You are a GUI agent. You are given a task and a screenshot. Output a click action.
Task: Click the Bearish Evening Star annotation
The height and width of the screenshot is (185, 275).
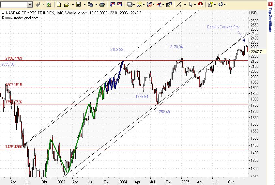click(223, 27)
